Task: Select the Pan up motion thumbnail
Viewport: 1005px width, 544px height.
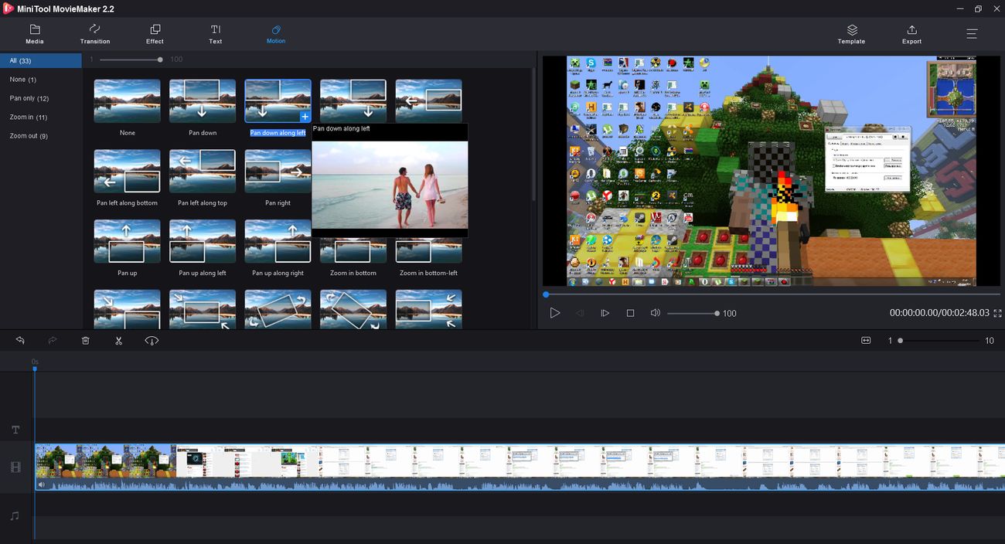Action: click(128, 241)
